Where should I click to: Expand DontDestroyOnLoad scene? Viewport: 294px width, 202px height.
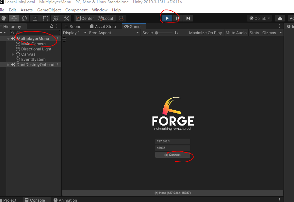pyautogui.click(x=8, y=65)
